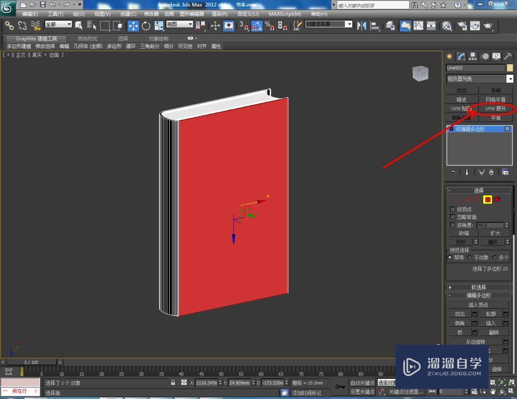Screen dimensions: 517x399
Task: Click the Mirror tool icon
Action: pos(362,26)
